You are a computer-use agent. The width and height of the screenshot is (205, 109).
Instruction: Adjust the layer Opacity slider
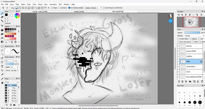coord(192,33)
